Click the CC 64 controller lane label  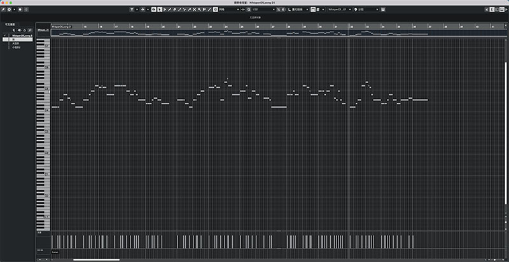pos(40,251)
